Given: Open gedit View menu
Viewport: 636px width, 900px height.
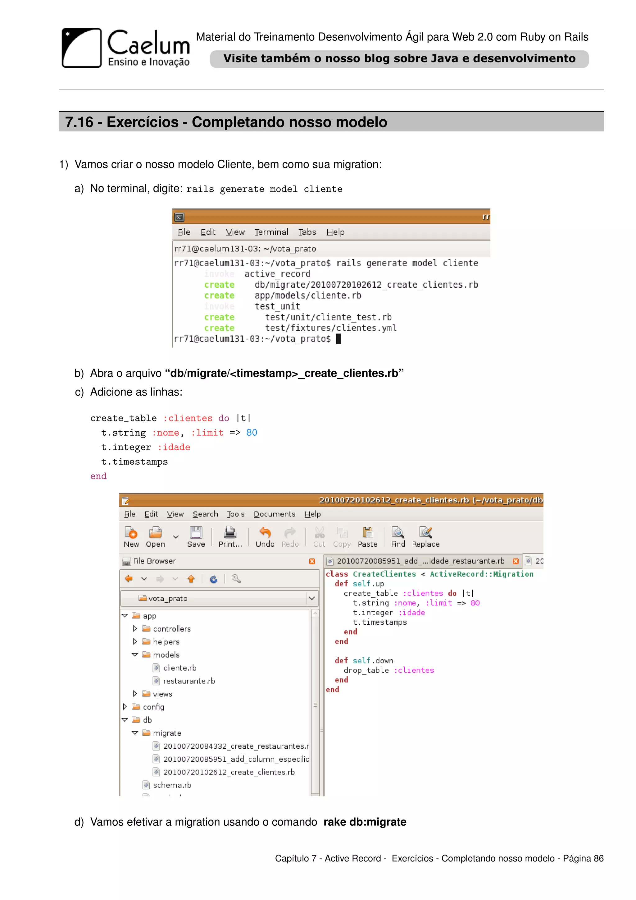Looking at the screenshot, I should coord(175,514).
